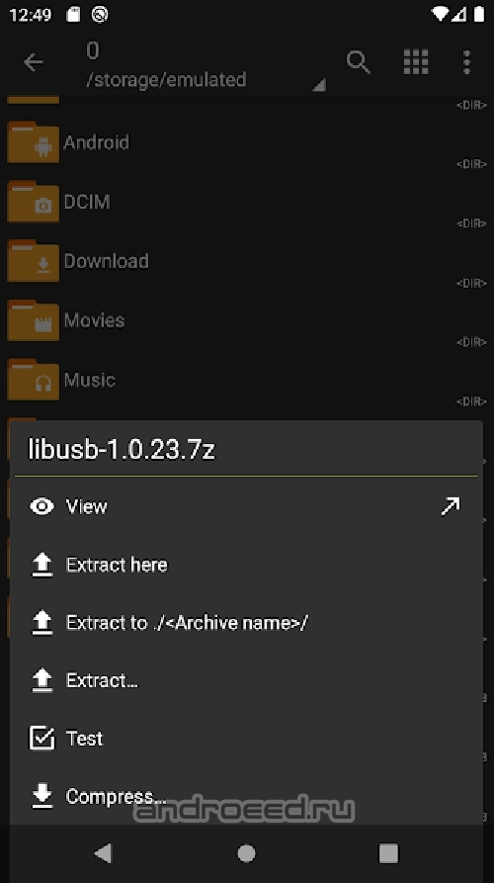Open the Android folder
Viewport: 494px width, 883px height.
point(247,142)
